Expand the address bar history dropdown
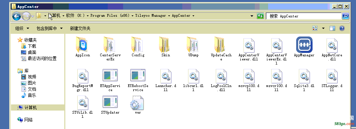356x129 pixels. click(252, 16)
